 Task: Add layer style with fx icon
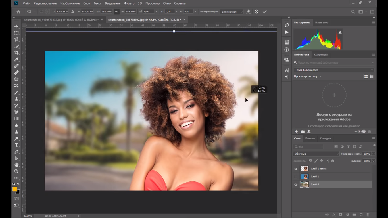334,215
